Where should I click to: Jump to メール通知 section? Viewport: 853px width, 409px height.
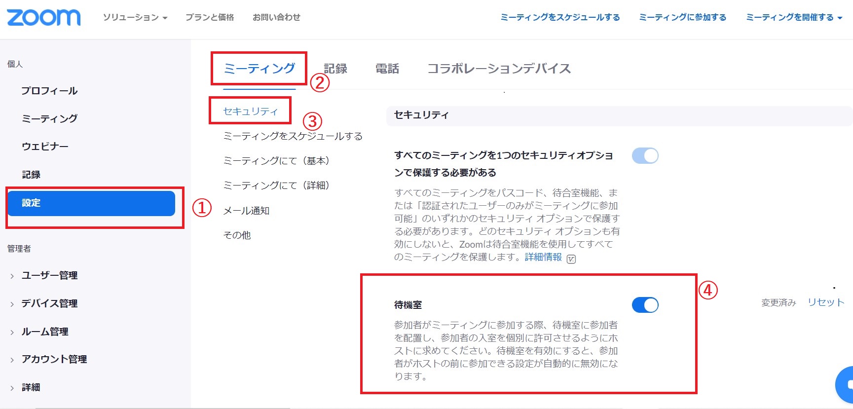[x=246, y=211]
